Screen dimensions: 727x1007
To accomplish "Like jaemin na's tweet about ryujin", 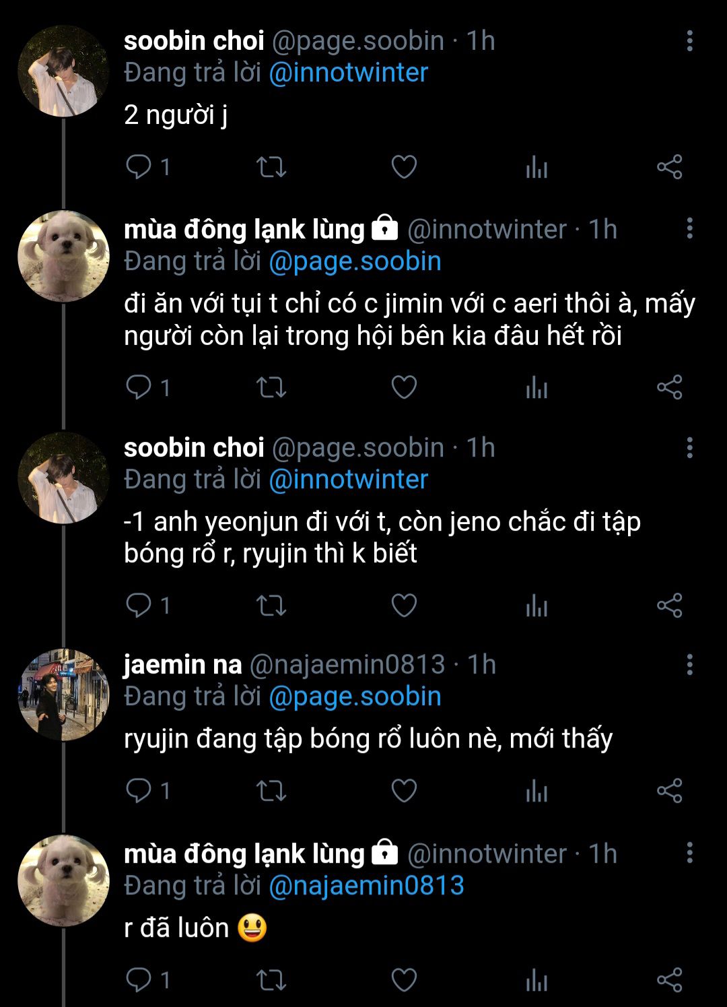I will point(404,790).
